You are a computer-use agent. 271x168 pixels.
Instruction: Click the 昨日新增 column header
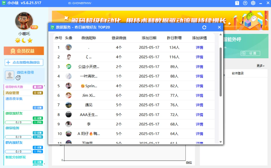174,38
